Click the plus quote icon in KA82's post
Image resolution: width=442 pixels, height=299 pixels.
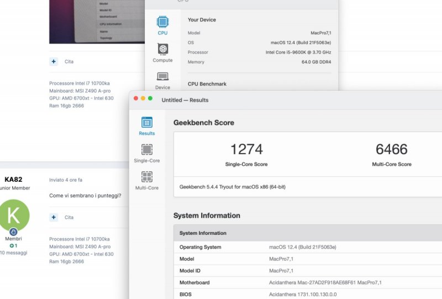point(54,217)
